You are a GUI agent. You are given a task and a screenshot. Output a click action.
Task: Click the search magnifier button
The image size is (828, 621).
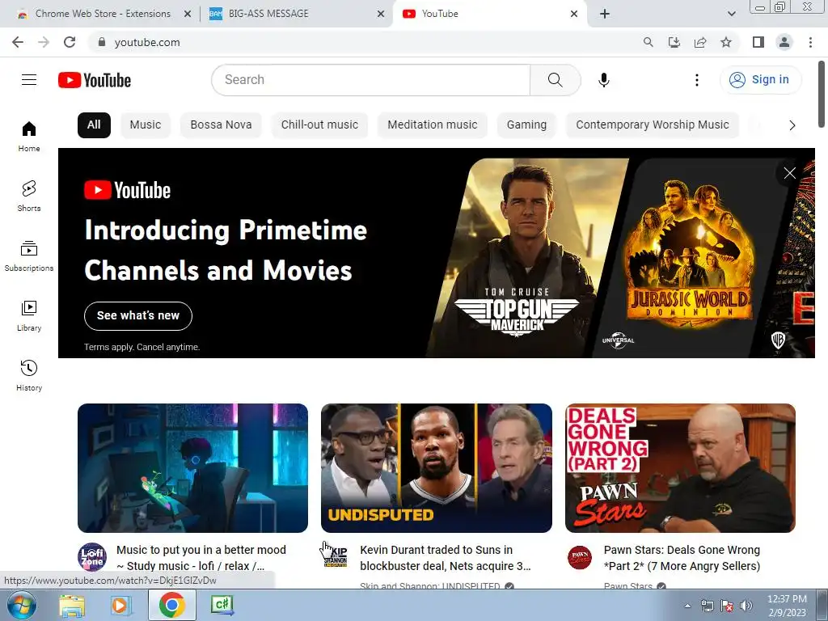click(555, 80)
